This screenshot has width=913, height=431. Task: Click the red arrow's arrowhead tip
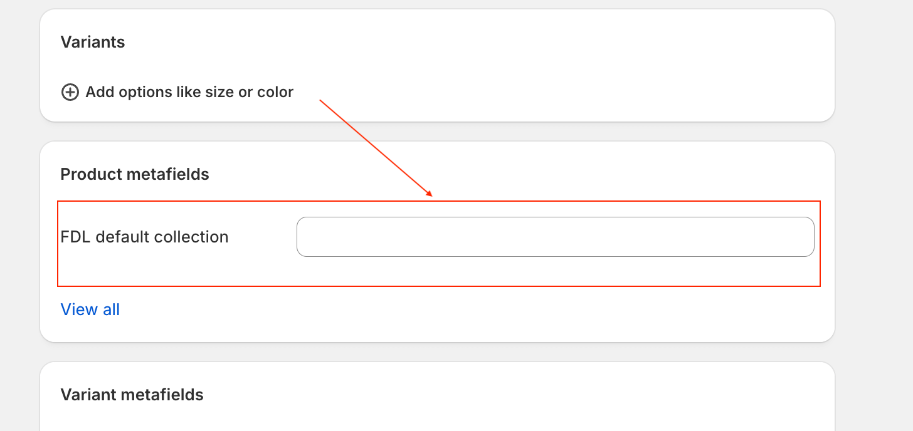pyautogui.click(x=431, y=195)
